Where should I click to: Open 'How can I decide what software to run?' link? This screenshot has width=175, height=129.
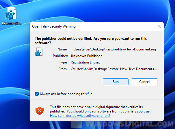[80, 116]
